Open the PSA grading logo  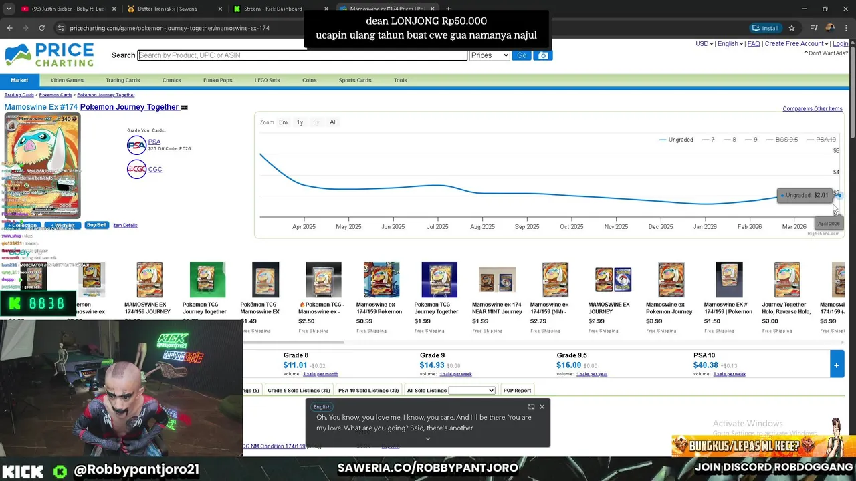pyautogui.click(x=136, y=145)
